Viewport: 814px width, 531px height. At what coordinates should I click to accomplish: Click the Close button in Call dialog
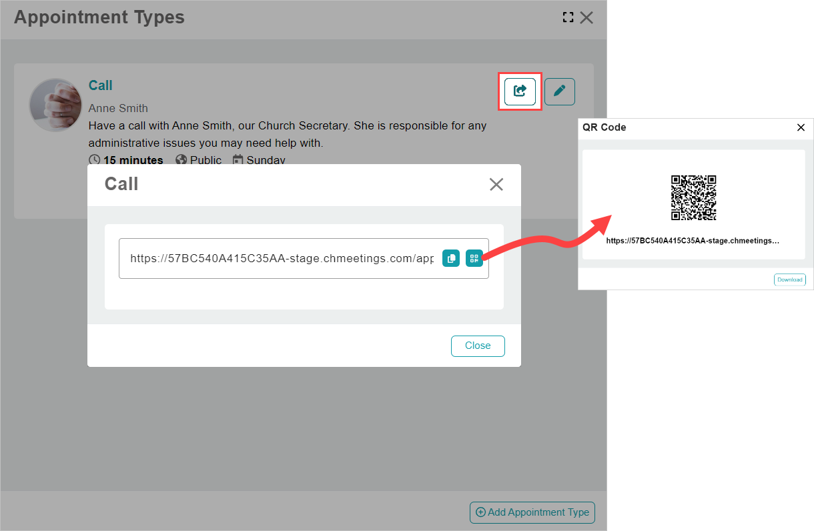pyautogui.click(x=478, y=346)
